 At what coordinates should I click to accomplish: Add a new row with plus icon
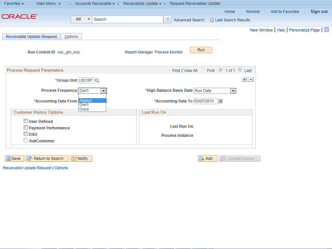tap(244, 79)
